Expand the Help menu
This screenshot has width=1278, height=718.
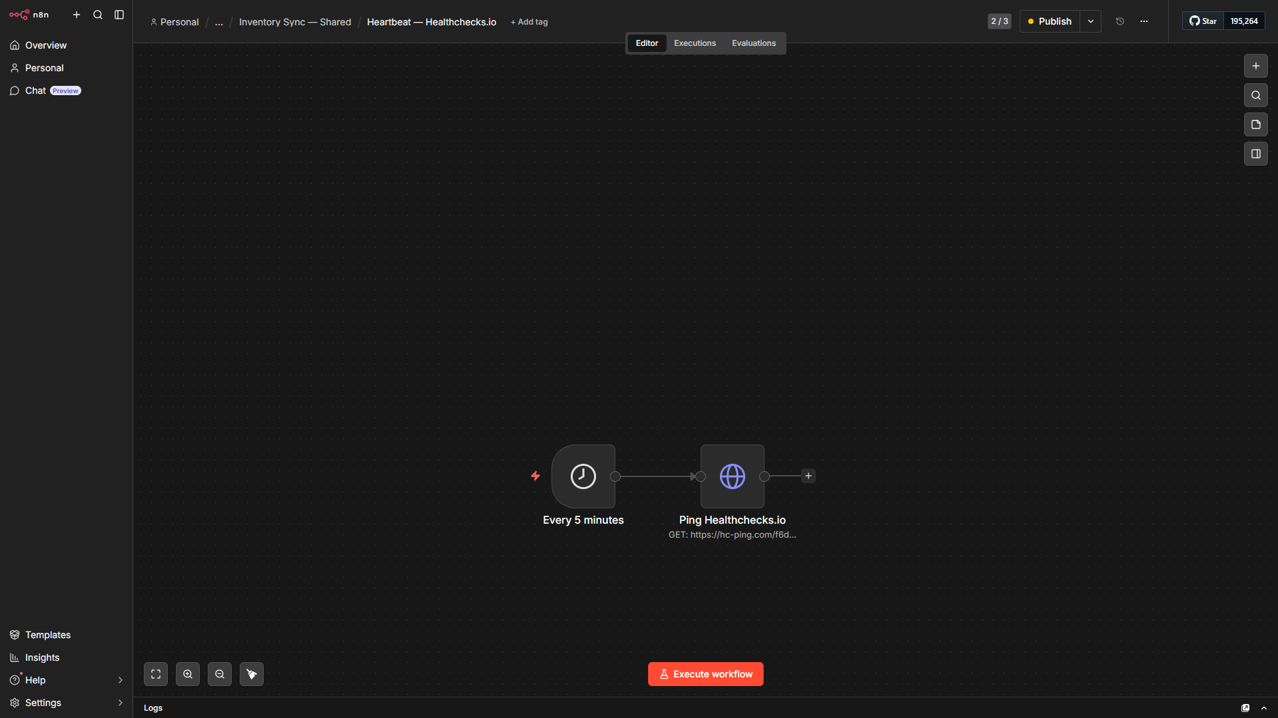pos(66,680)
